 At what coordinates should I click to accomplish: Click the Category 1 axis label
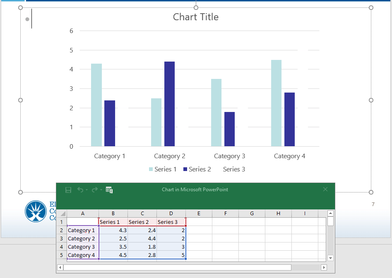point(110,156)
